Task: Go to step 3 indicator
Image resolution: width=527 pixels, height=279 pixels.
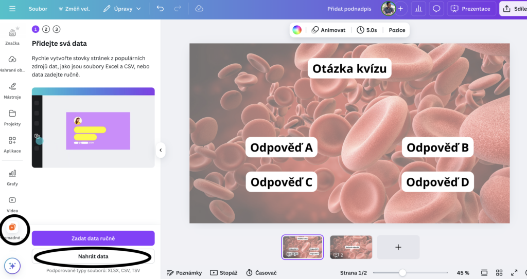Action: 57,29
